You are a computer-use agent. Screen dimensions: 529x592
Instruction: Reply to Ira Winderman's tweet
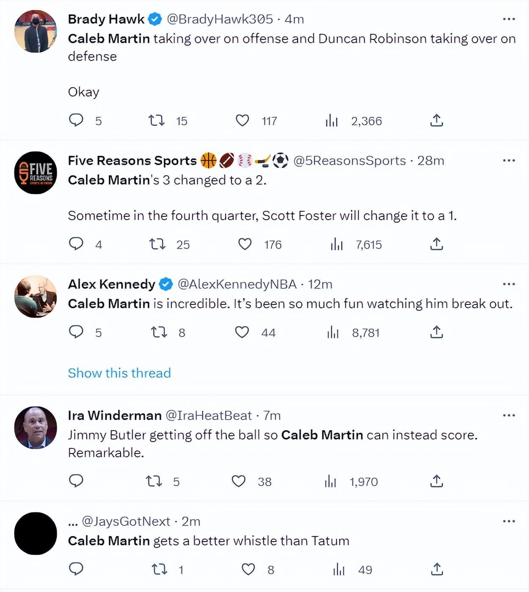coord(76,481)
